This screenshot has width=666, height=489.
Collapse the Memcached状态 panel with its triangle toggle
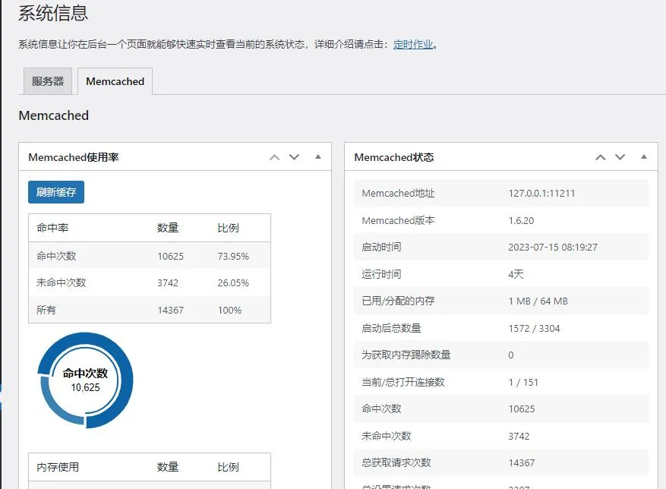(644, 157)
